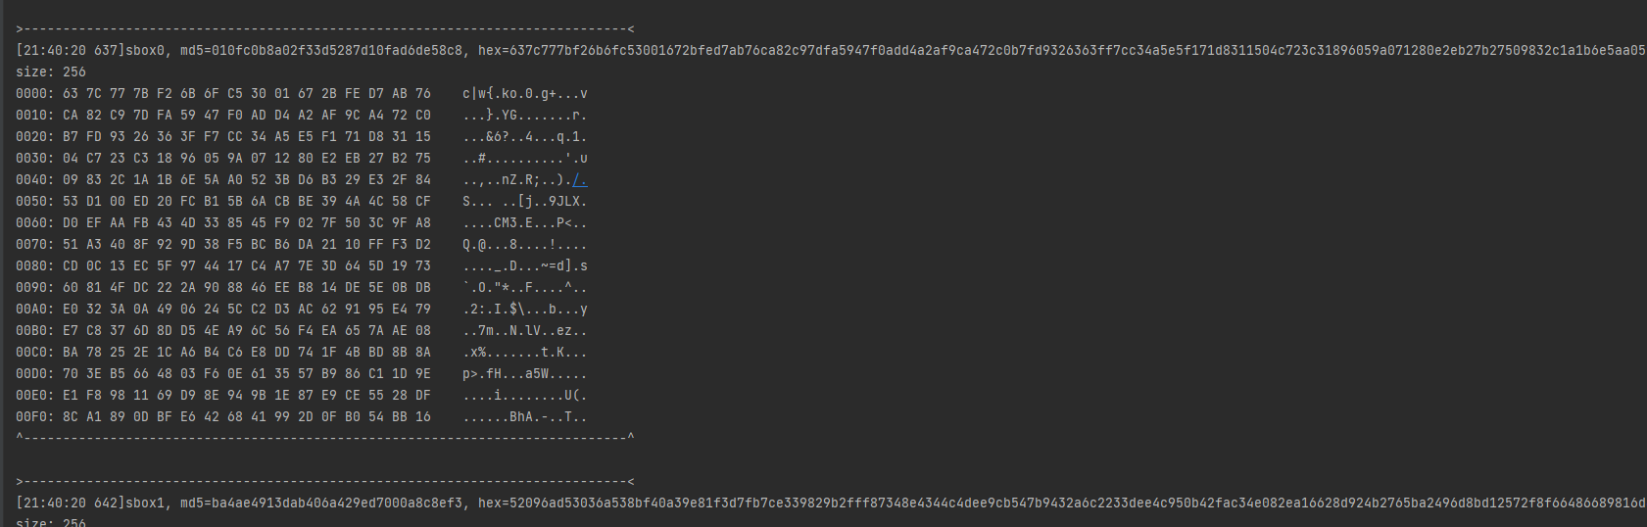The width and height of the screenshot is (1647, 527).
Task: Click the ASCII text "......BhA.-..T.."
Action: (524, 417)
